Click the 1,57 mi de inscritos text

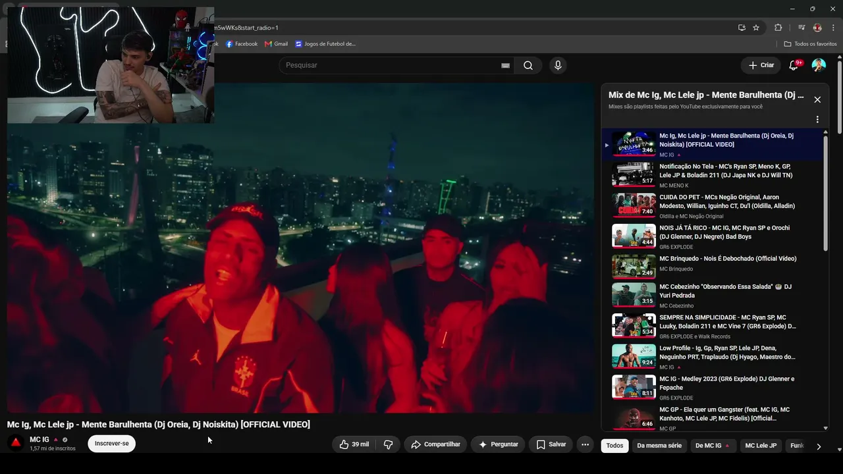[x=53, y=449]
